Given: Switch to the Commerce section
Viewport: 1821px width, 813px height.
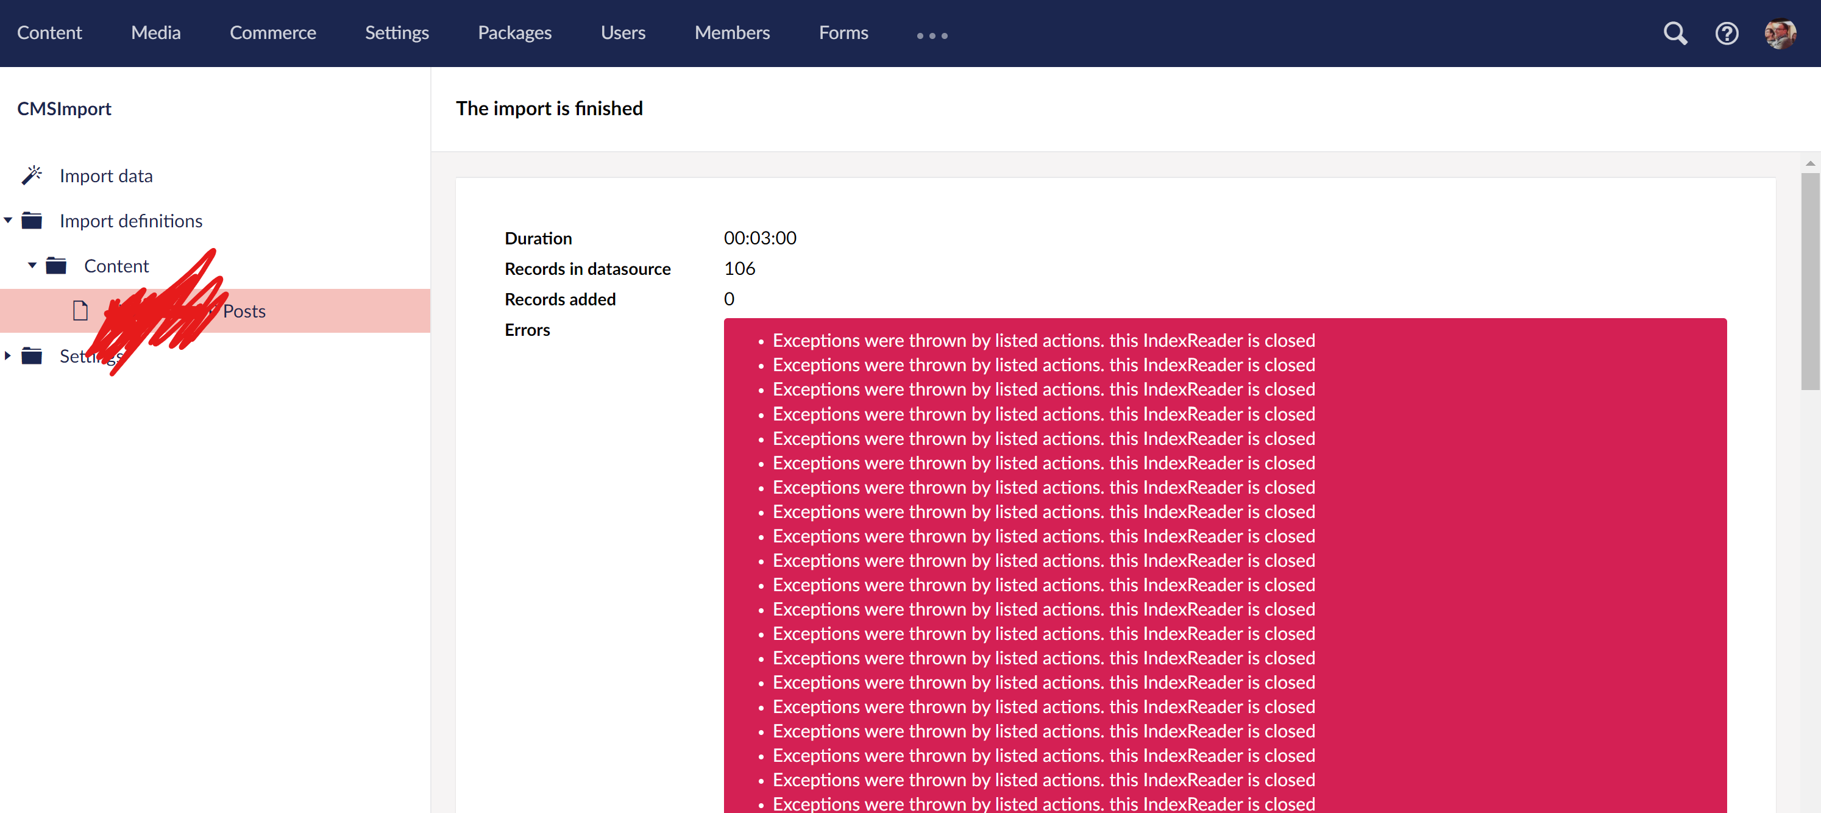Looking at the screenshot, I should pyautogui.click(x=272, y=34).
